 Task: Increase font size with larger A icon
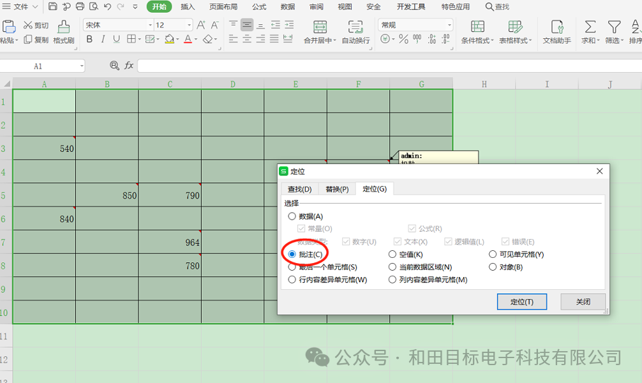tap(200, 25)
